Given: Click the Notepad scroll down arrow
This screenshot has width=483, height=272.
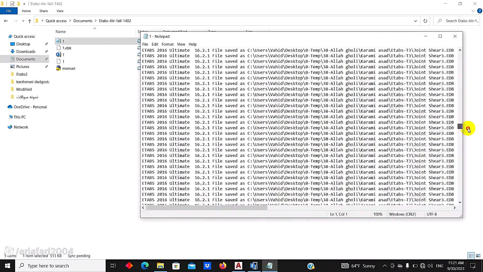Looking at the screenshot, I should (460, 202).
